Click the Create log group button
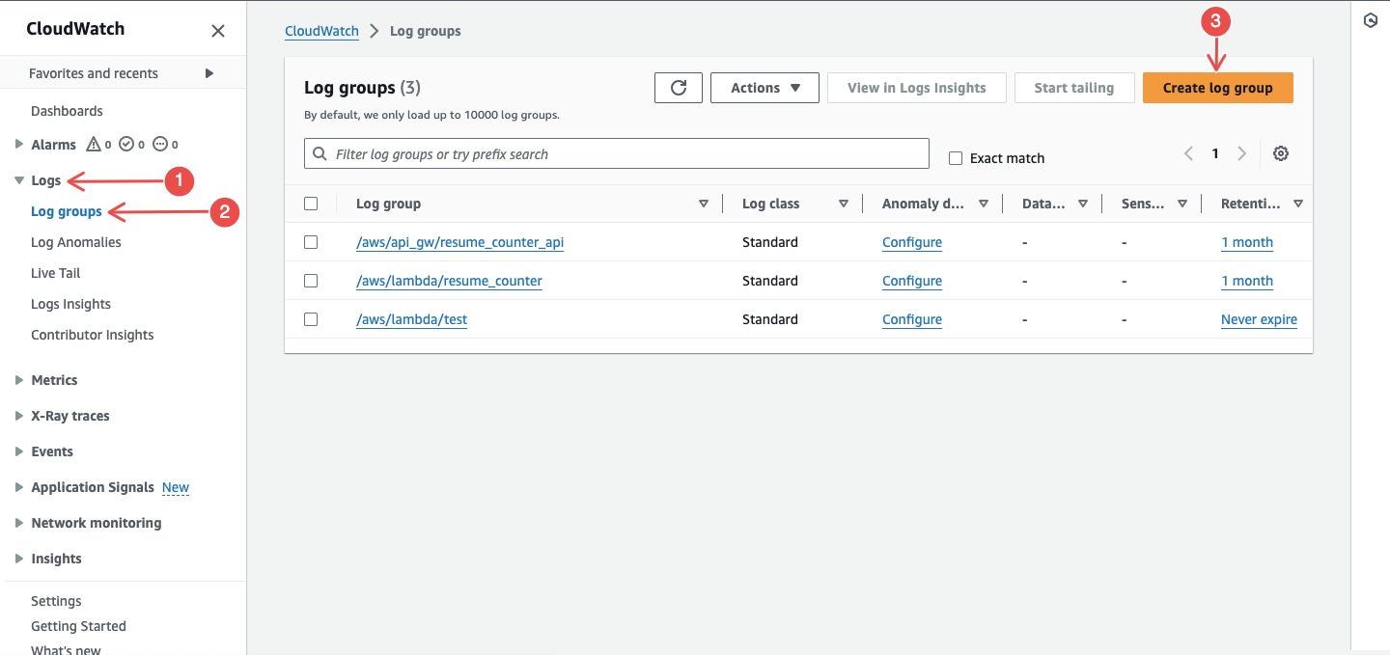Viewport: 1390px width, 655px height. point(1217,87)
